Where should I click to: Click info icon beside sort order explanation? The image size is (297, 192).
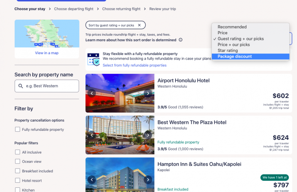click(x=181, y=40)
